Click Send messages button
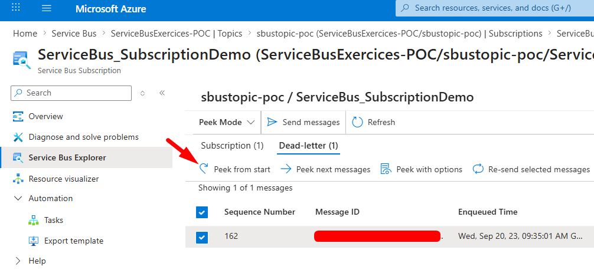Screen dimensions: 594x276 [303, 122]
